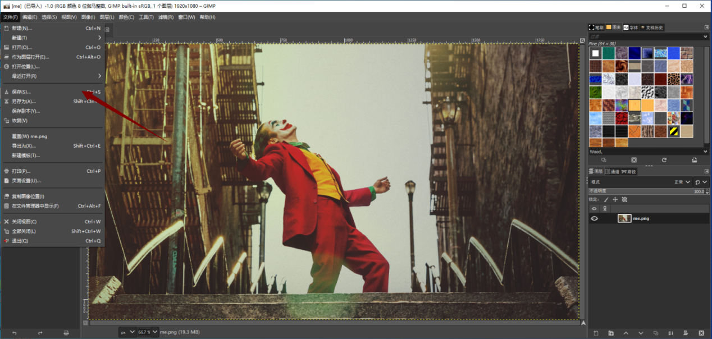
Task: Open the 图层(L) menu
Action: (107, 17)
